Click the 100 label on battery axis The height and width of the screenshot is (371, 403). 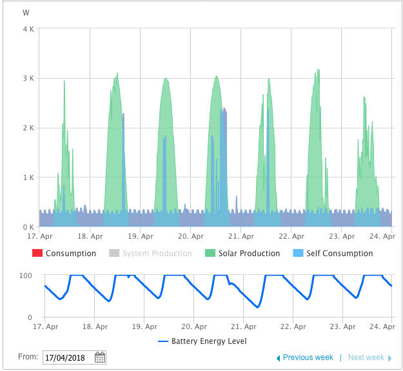26,276
